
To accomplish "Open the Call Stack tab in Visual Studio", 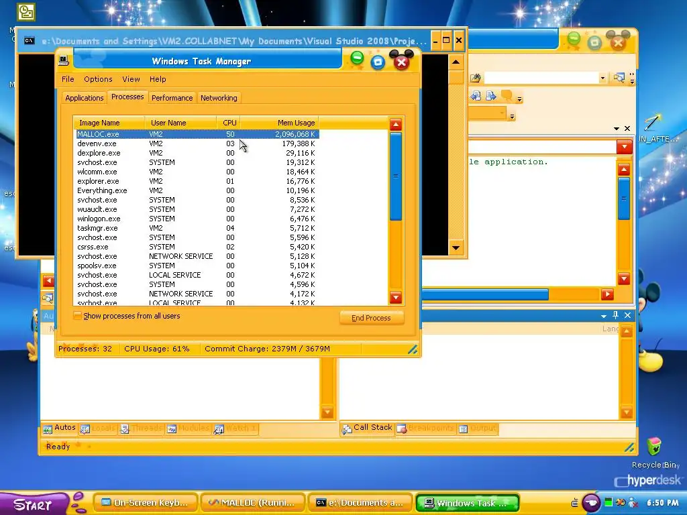I will coord(367,428).
